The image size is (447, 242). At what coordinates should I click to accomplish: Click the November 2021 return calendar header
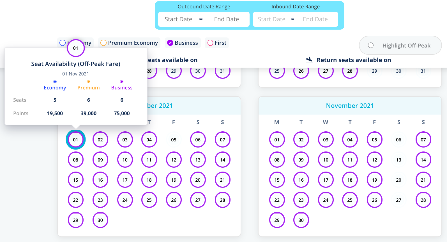tap(350, 106)
